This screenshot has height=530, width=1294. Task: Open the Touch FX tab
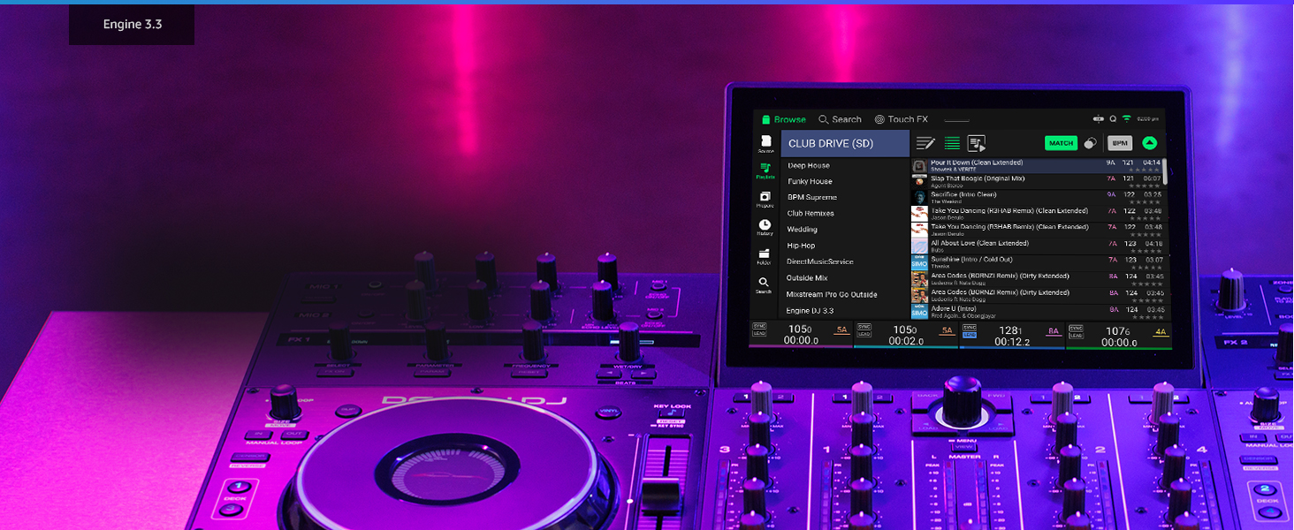[902, 119]
